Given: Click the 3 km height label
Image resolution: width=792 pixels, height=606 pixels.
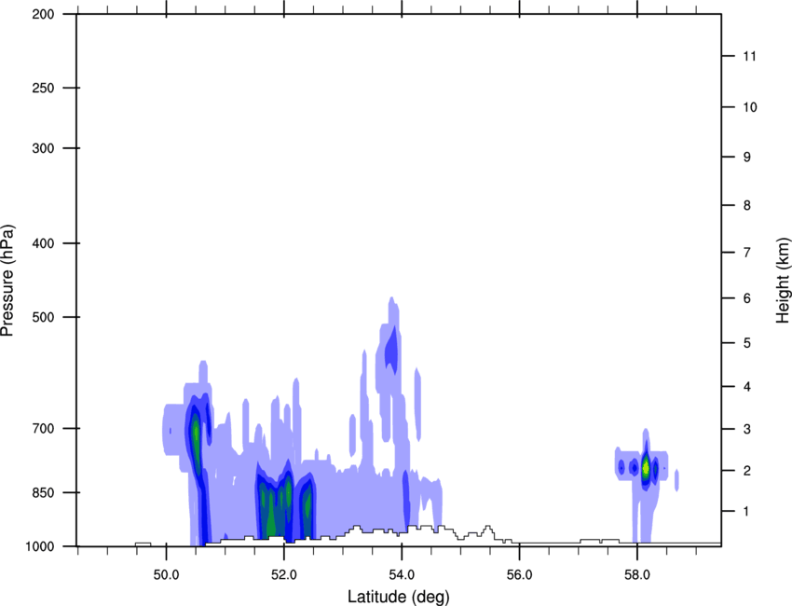Looking at the screenshot, I should pyautogui.click(x=747, y=429).
